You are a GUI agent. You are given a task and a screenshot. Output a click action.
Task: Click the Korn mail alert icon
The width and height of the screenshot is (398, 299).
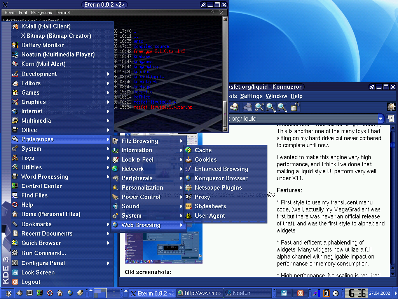click(15, 64)
